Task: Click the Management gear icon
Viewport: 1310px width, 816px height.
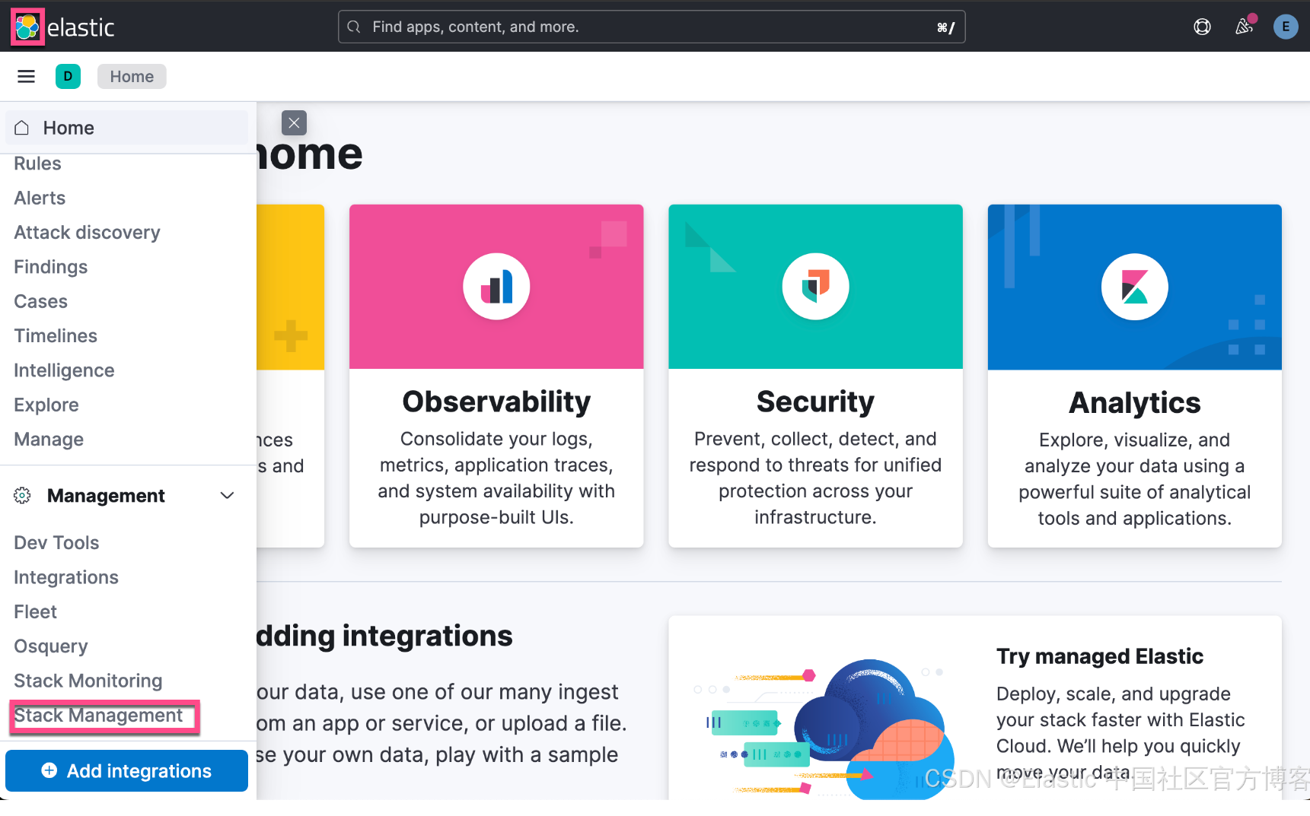Action: pos(22,496)
